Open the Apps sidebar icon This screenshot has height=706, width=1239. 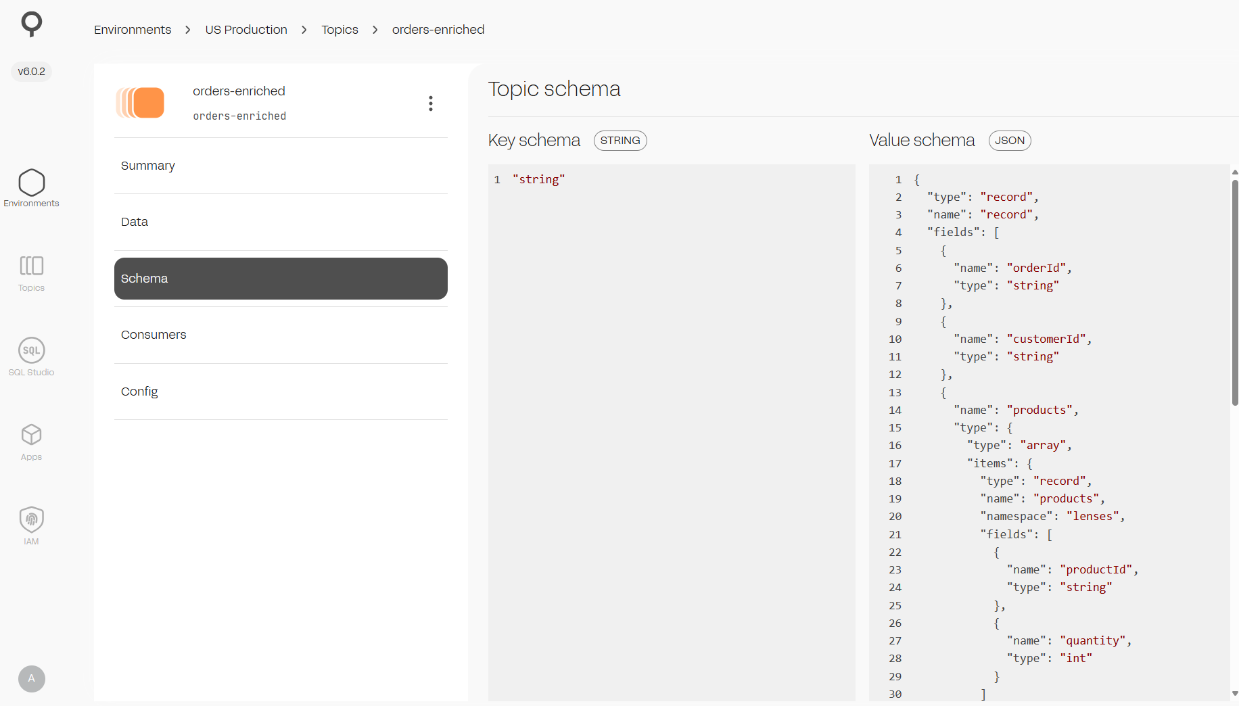pos(31,442)
